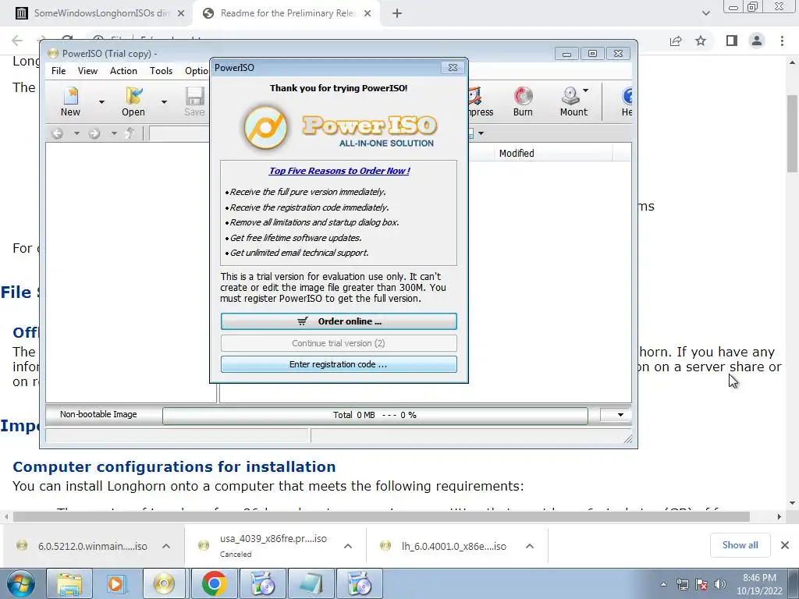This screenshot has height=599, width=799.
Task: Close the Chrome downloads bar
Action: 785,545
